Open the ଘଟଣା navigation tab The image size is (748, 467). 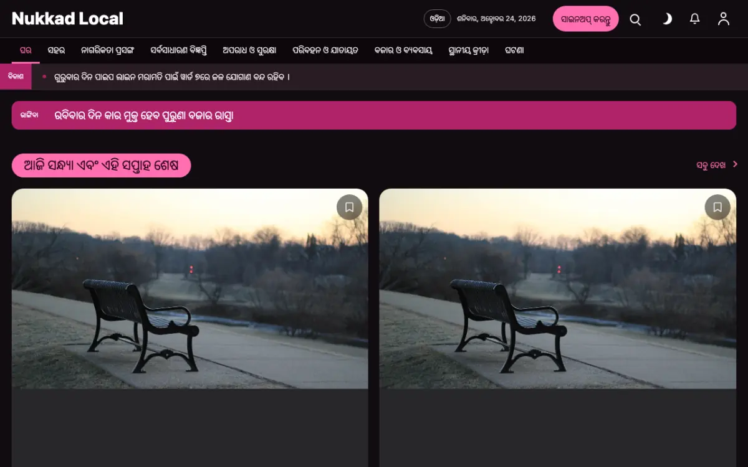[x=514, y=50]
